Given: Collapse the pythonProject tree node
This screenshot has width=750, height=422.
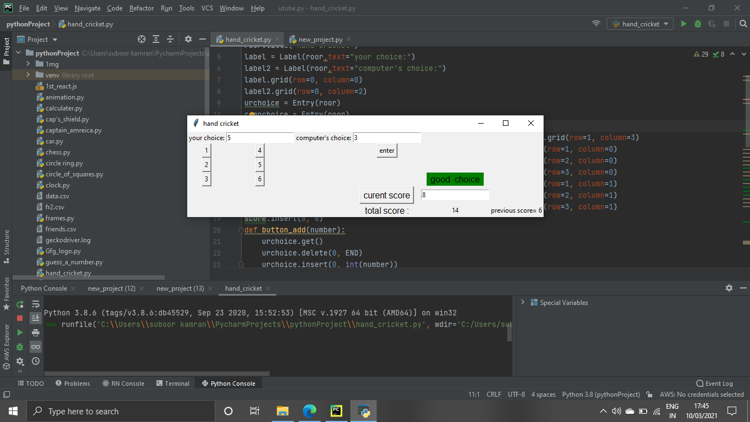Looking at the screenshot, I should pyautogui.click(x=18, y=52).
